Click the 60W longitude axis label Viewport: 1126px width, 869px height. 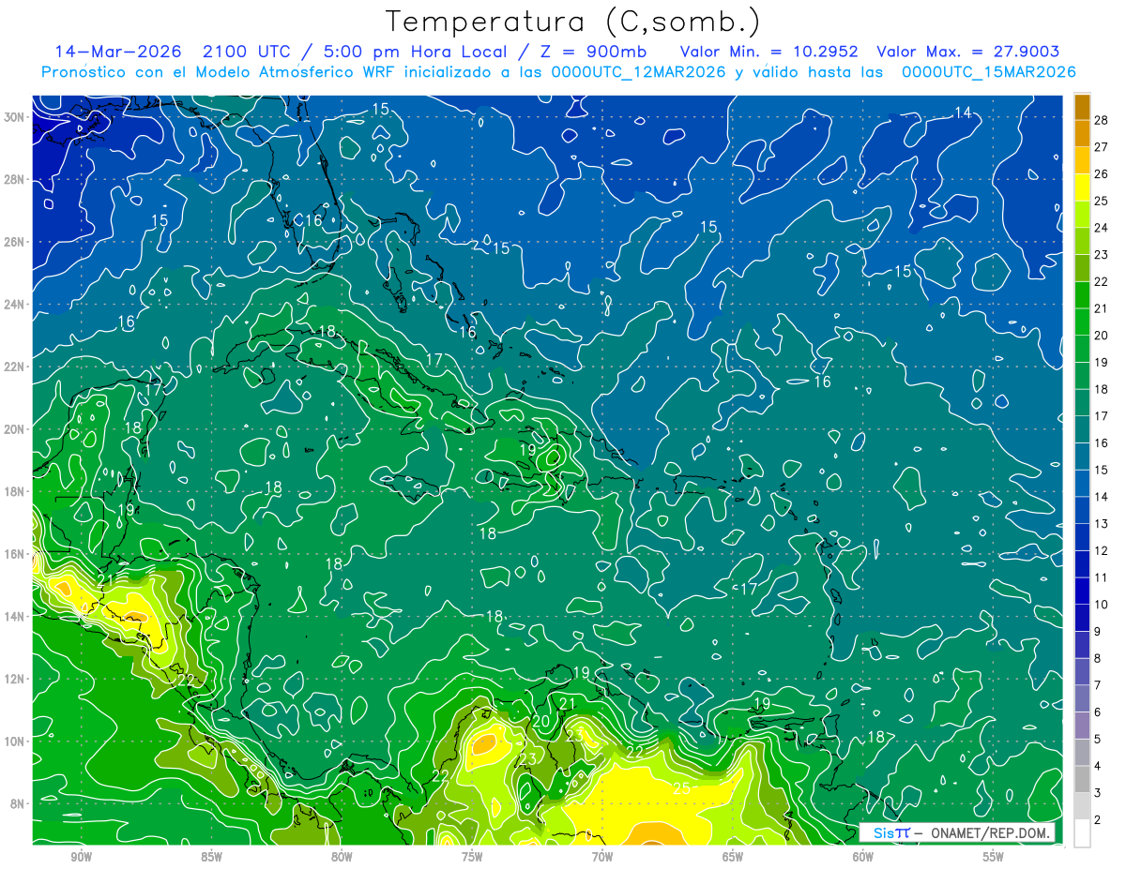[x=863, y=856]
